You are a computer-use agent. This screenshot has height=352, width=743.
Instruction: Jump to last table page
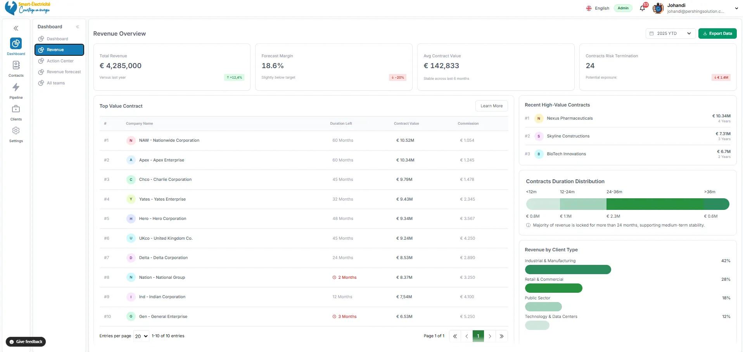[501, 336]
